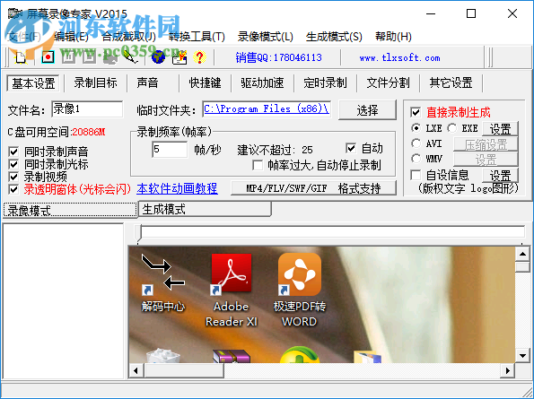Open the 录像模式(L) menu
The width and height of the screenshot is (534, 399).
click(x=266, y=37)
